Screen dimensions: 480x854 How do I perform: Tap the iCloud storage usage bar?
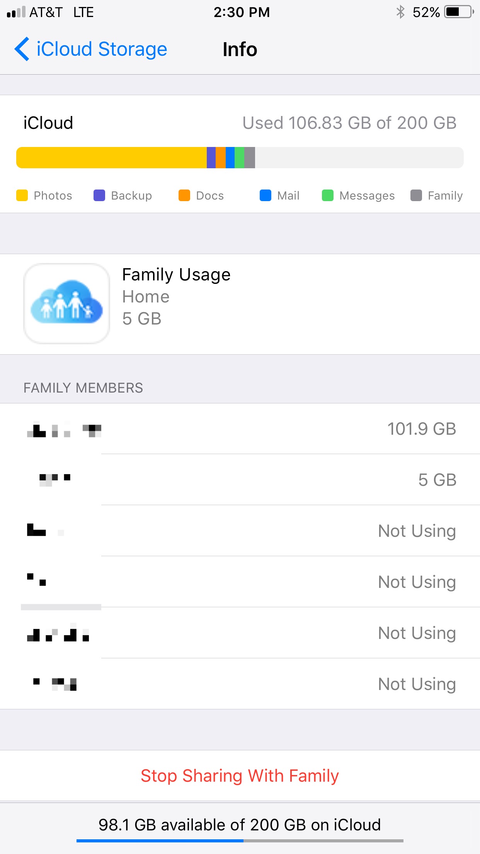pyautogui.click(x=240, y=157)
